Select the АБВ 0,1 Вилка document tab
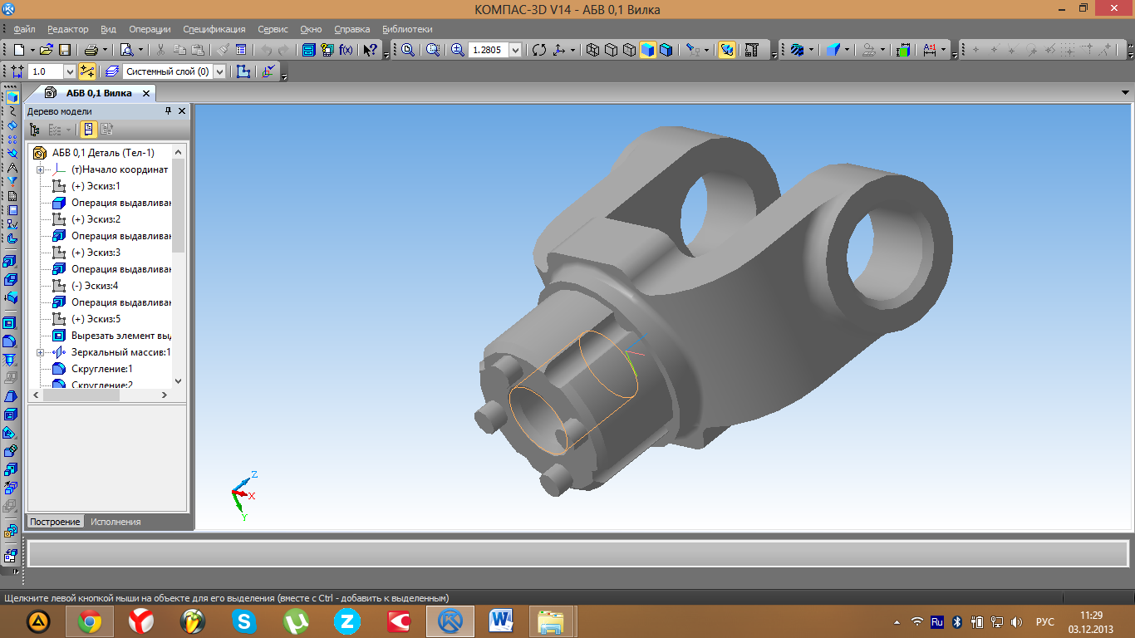The image size is (1135, 638). (x=98, y=93)
